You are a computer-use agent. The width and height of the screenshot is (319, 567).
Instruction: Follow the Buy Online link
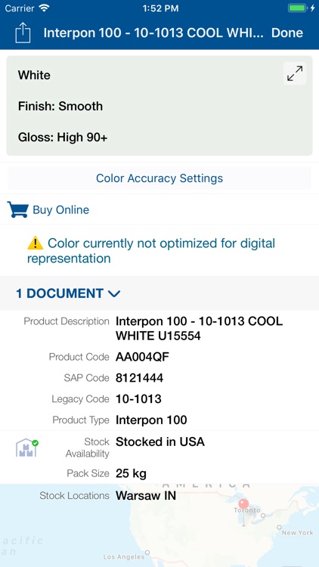(x=60, y=209)
